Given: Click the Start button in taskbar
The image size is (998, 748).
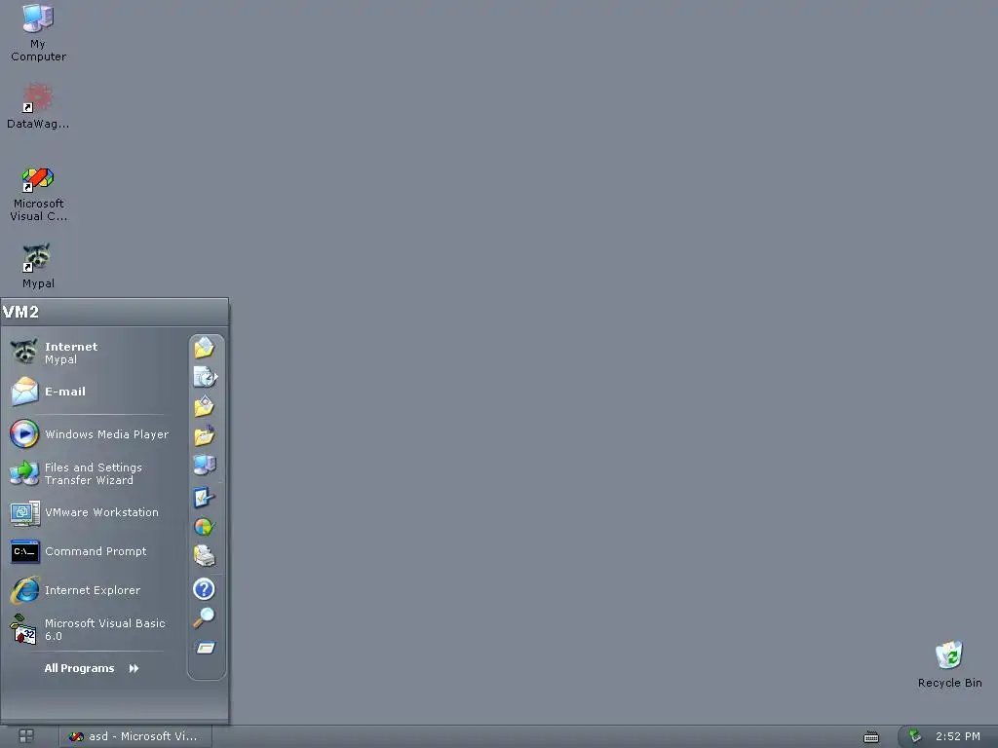Looking at the screenshot, I should tap(26, 736).
